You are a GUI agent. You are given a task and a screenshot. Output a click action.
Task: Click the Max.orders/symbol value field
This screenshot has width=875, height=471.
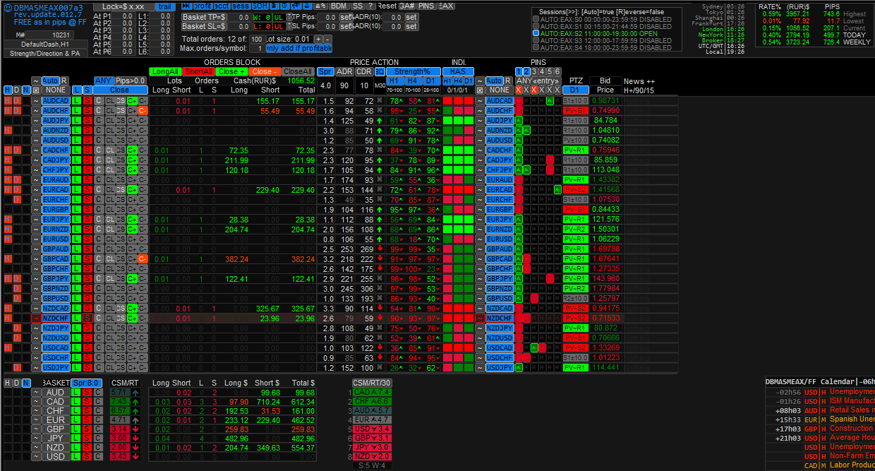pos(257,49)
